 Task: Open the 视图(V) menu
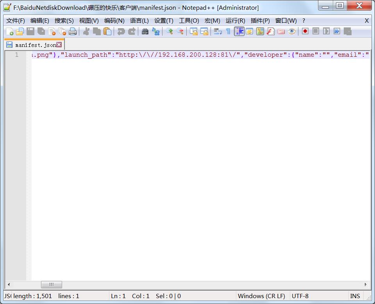pyautogui.click(x=89, y=21)
